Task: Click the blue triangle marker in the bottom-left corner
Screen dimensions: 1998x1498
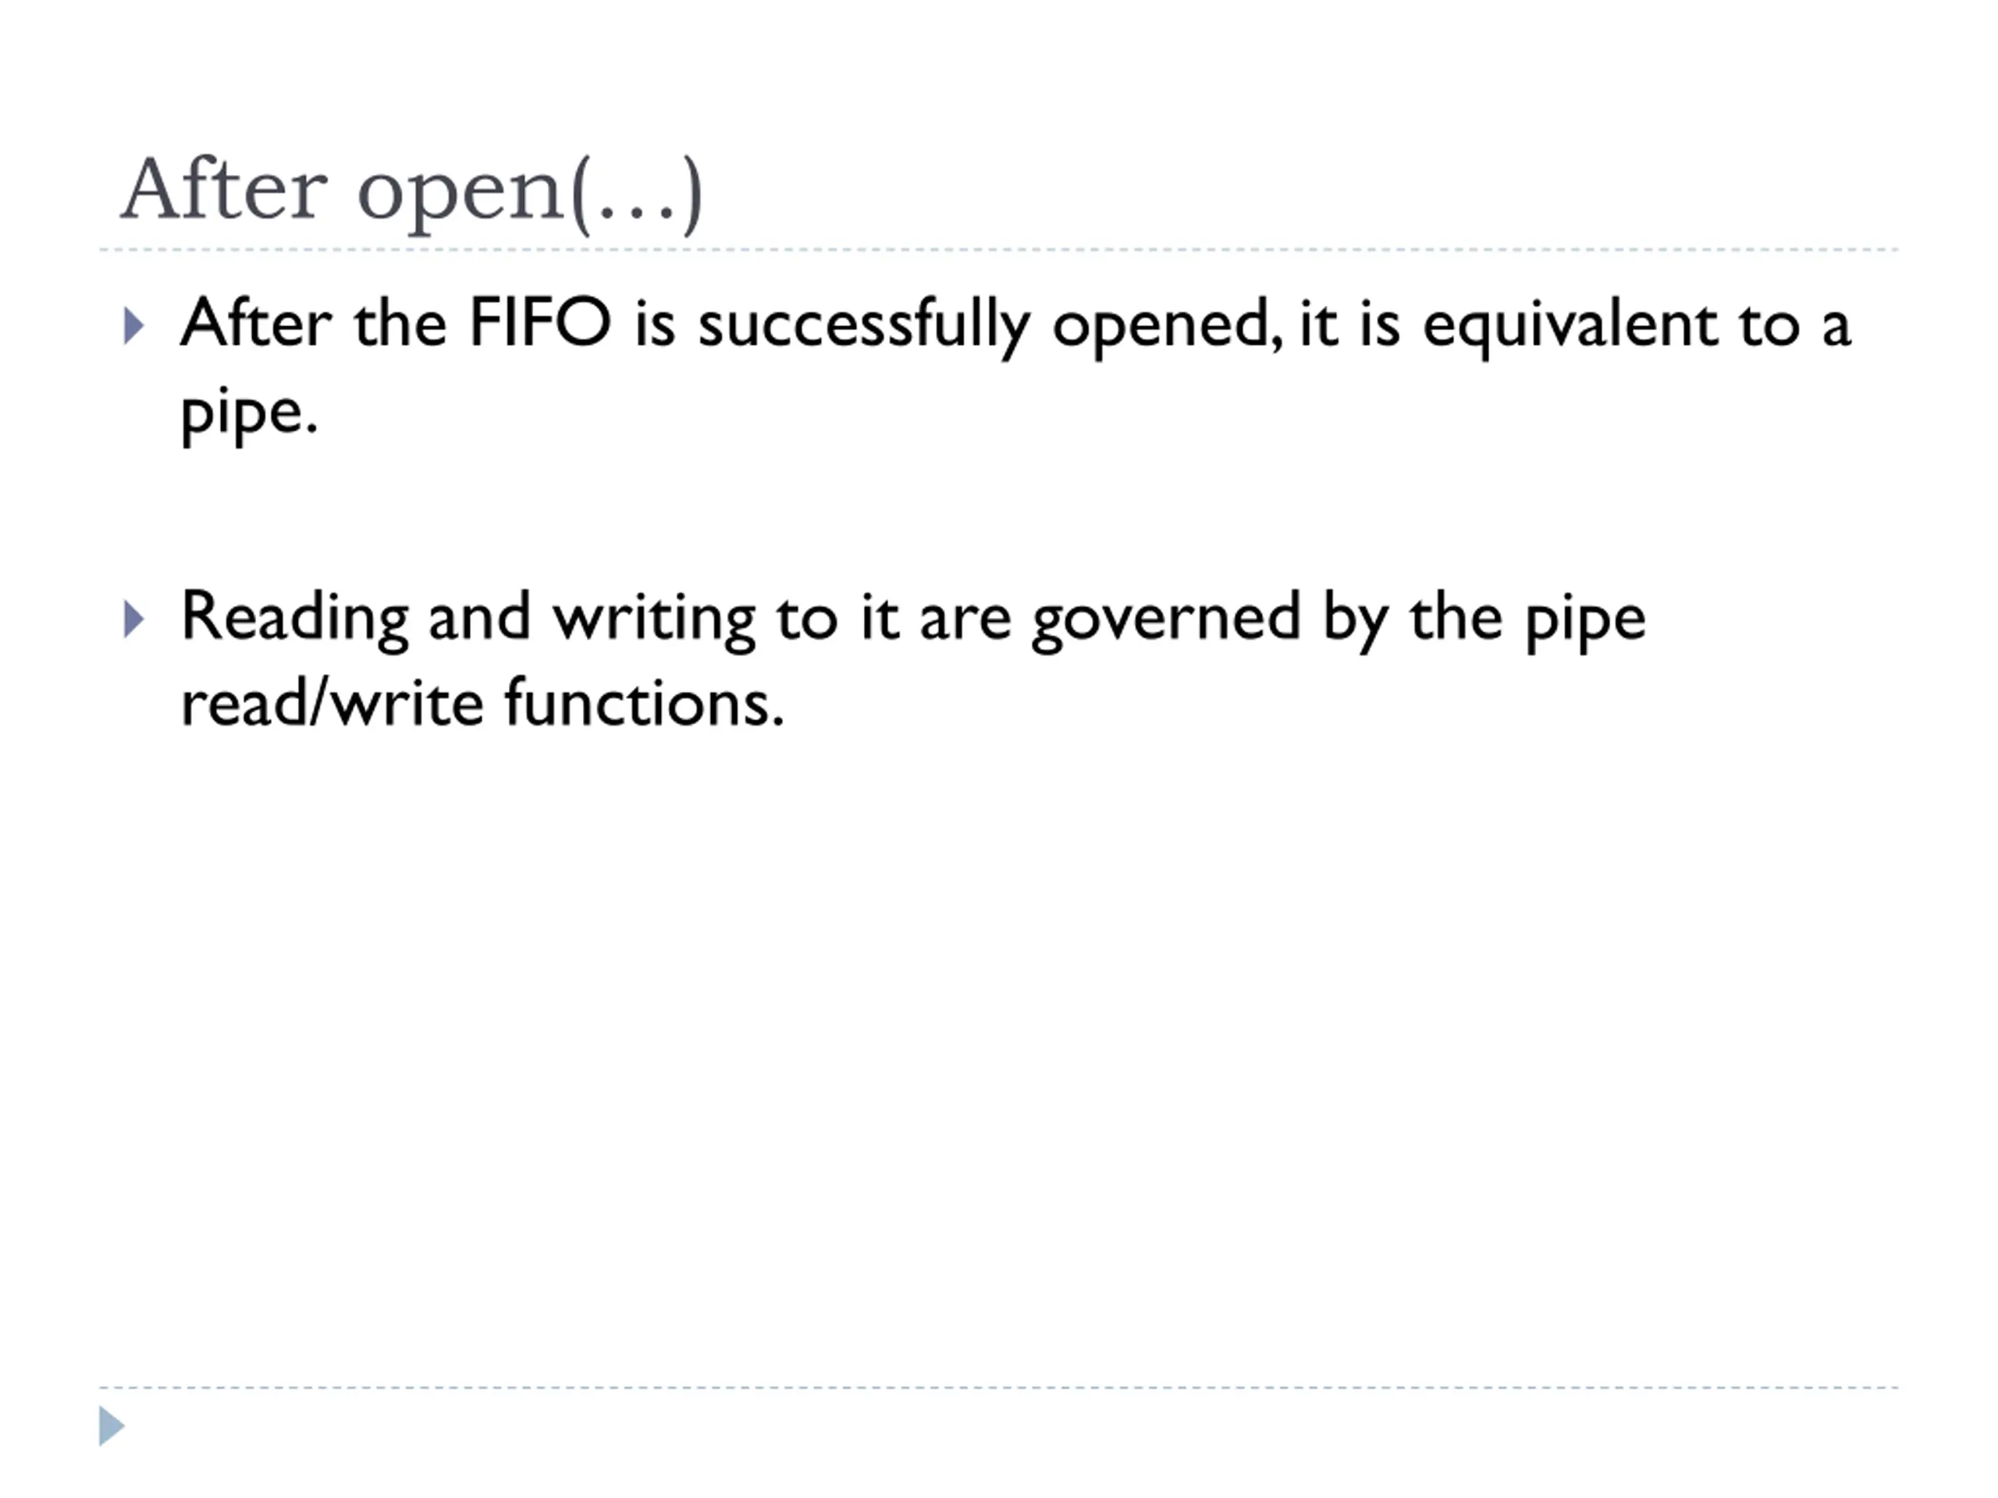Action: (x=111, y=1425)
